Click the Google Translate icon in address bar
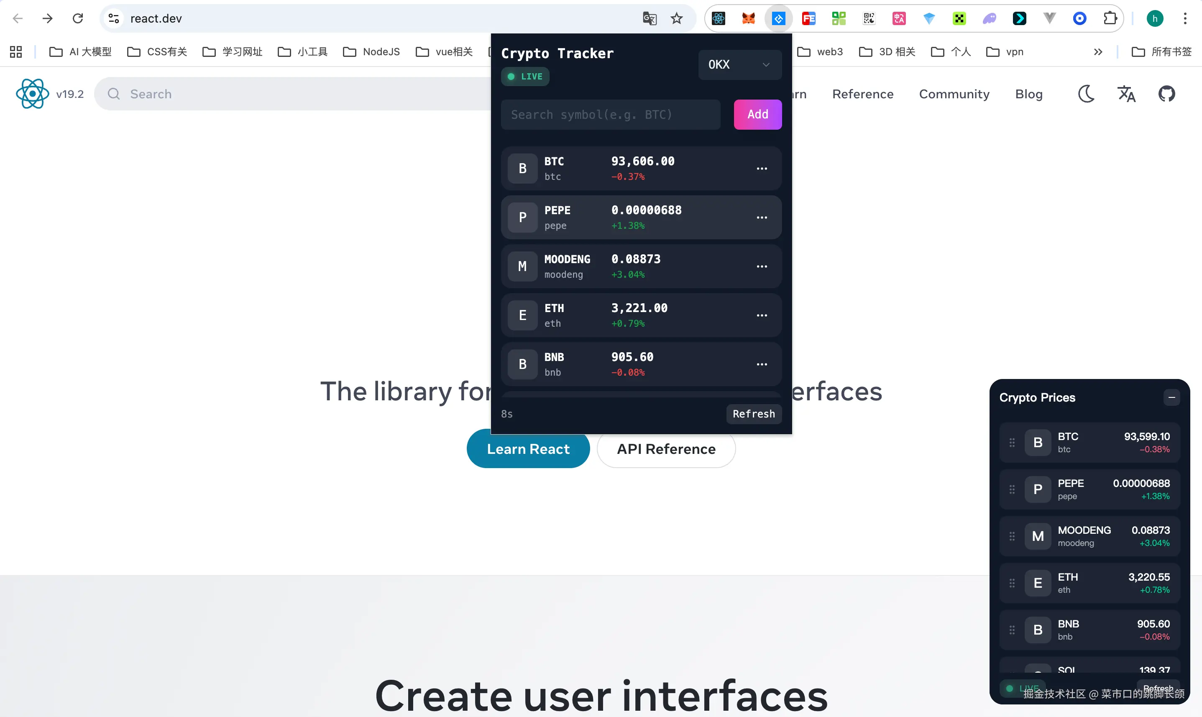This screenshot has height=717, width=1202. 650,18
